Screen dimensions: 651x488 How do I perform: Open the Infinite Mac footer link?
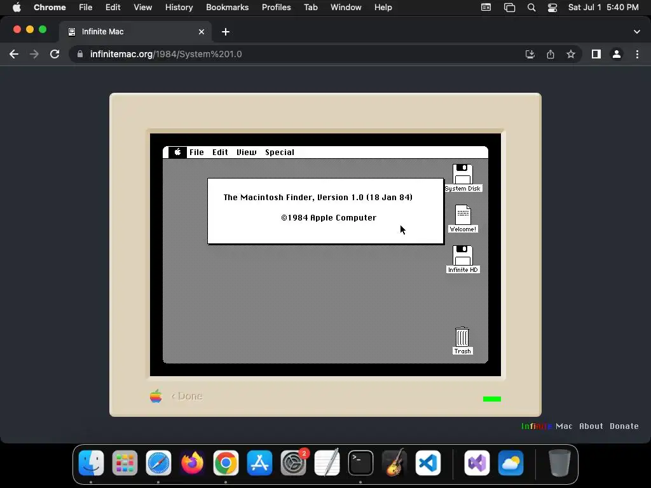click(x=546, y=426)
